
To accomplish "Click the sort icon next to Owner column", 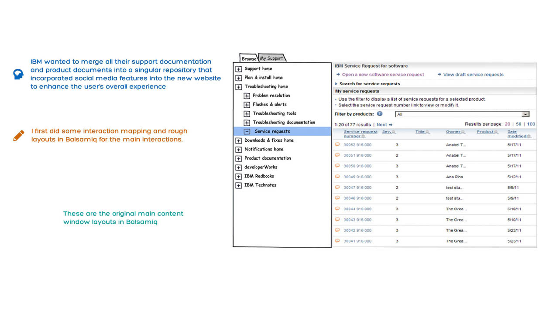I will pyautogui.click(x=463, y=132).
